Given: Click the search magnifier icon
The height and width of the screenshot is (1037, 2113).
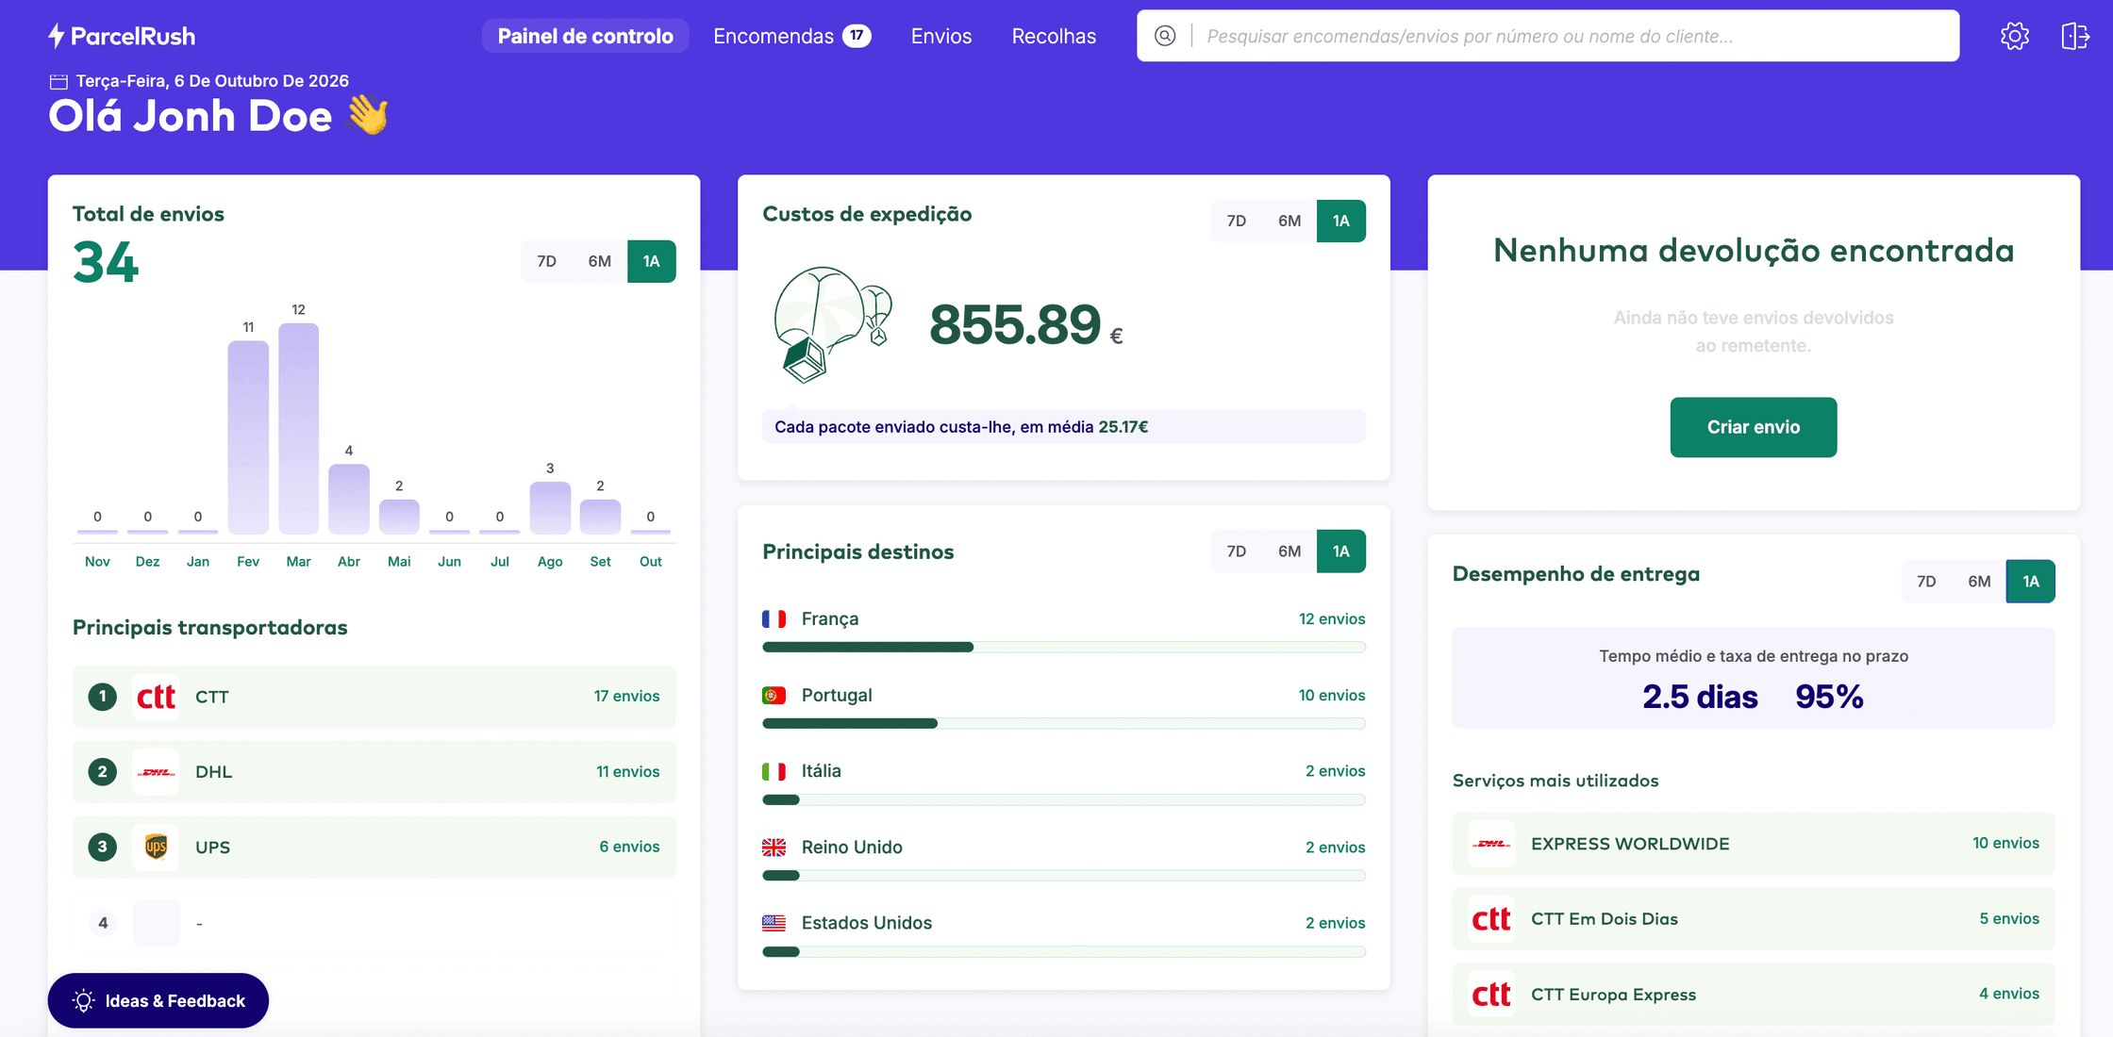Looking at the screenshot, I should pos(1166,36).
